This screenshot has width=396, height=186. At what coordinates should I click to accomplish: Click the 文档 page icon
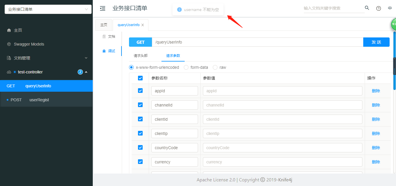104,37
